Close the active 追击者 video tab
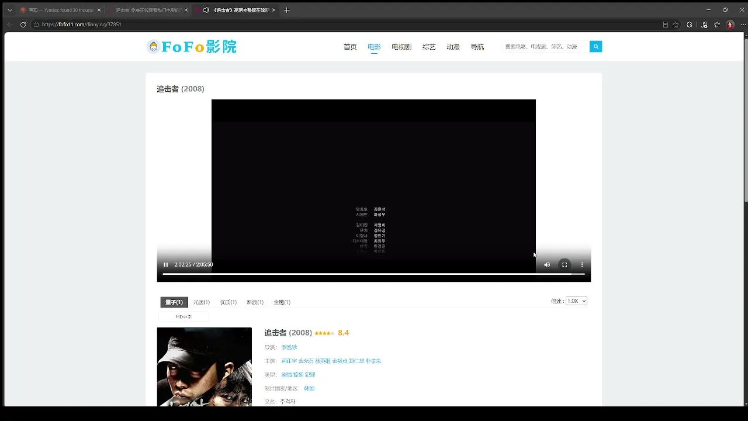Image resolution: width=748 pixels, height=421 pixels. click(273, 10)
